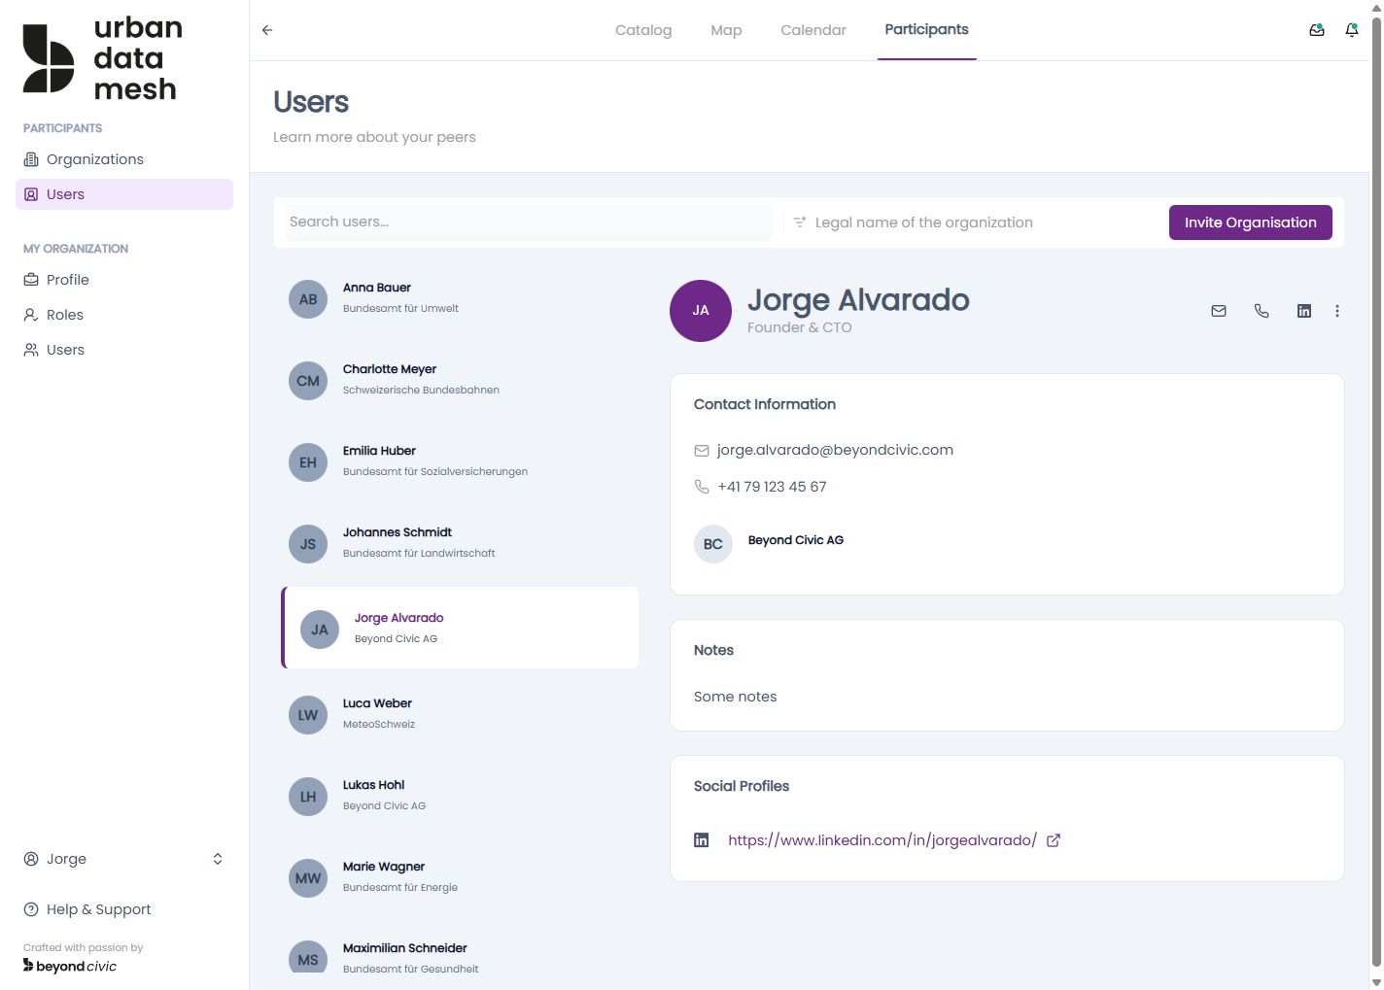Viewport: 1384px width, 990px height.
Task: Click the Search users input field
Action: (x=528, y=222)
